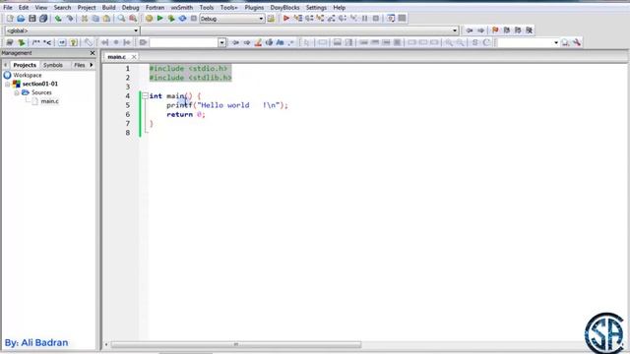This screenshot has height=354, width=630.
Task: Select the section01-01 project name
Action: [39, 84]
